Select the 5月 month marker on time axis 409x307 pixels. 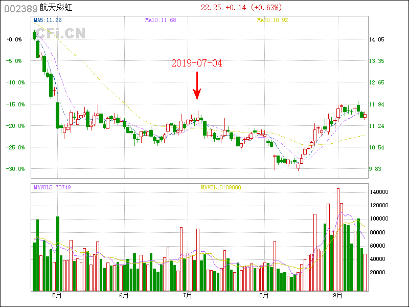pos(57,295)
